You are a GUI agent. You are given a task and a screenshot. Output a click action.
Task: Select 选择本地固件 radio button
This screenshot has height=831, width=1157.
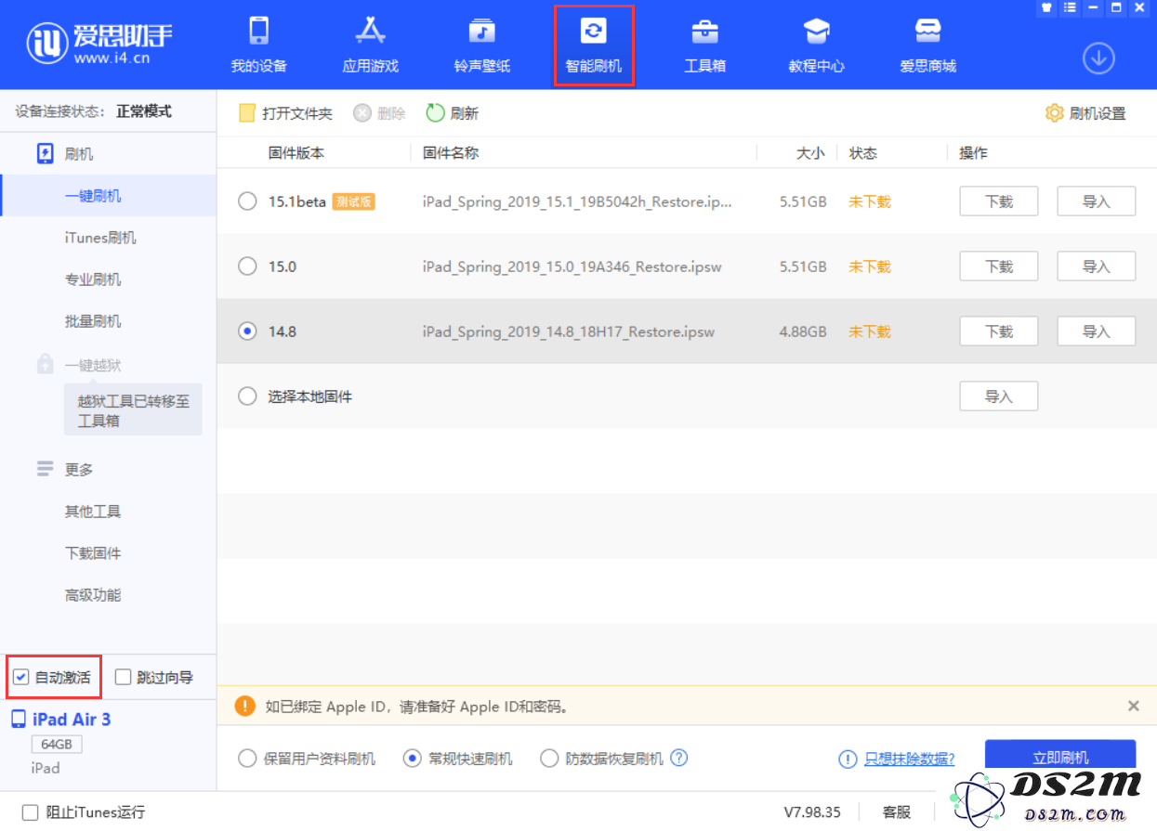(247, 396)
